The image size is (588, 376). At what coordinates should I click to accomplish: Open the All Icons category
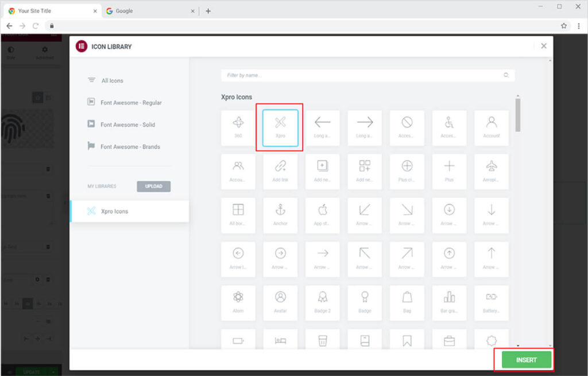click(112, 81)
